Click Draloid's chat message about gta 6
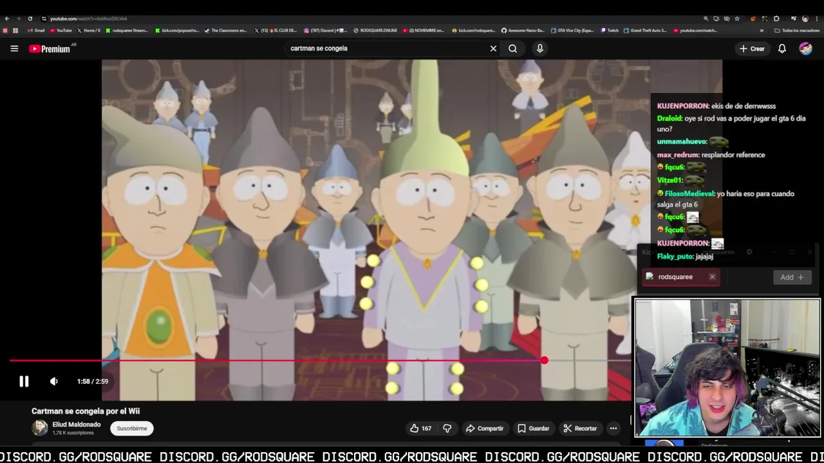 point(731,123)
